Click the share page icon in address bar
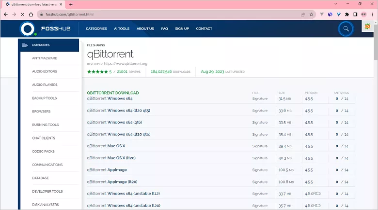This screenshot has width=378, height=210. 303,14
